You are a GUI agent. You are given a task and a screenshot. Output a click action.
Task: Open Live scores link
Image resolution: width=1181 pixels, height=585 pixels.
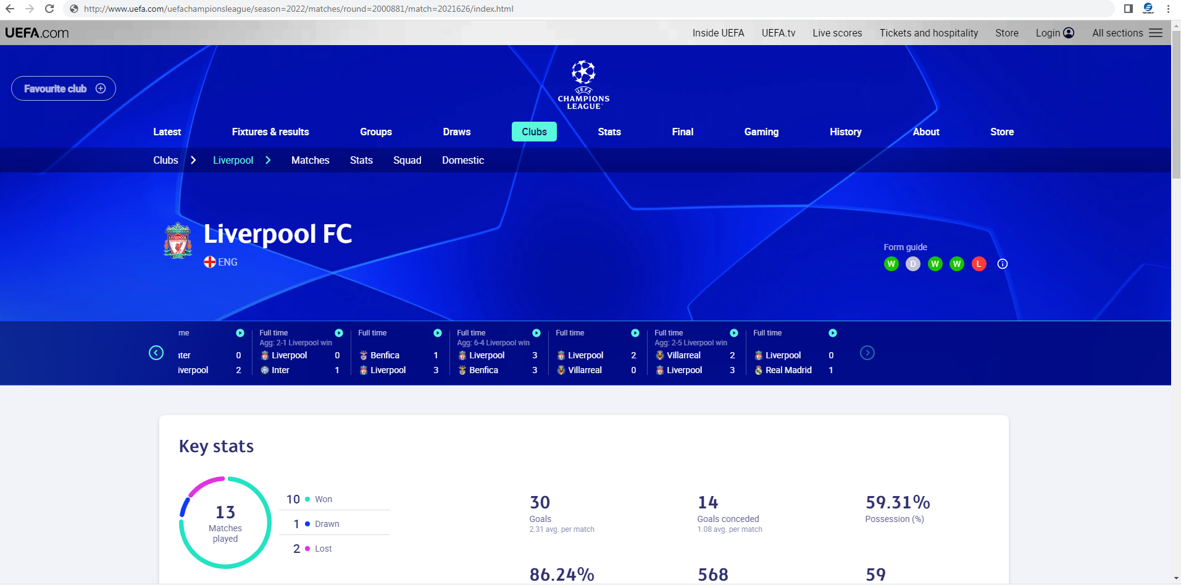[837, 33]
